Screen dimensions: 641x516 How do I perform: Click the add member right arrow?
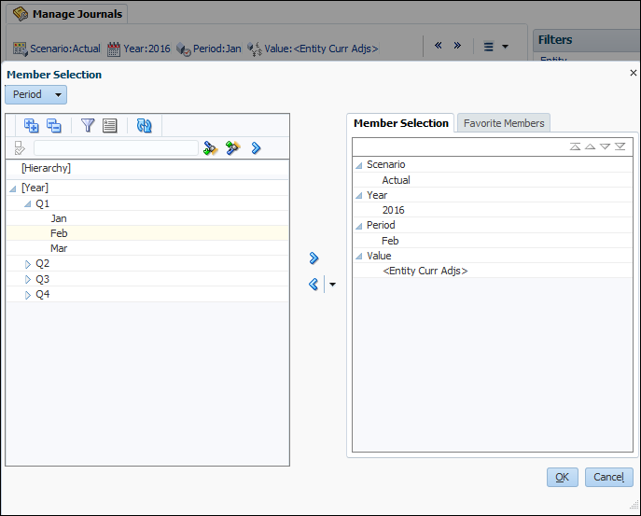314,258
